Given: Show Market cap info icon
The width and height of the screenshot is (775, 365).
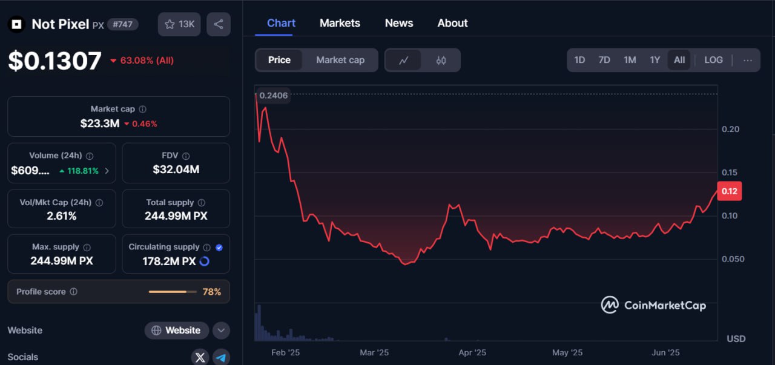Looking at the screenshot, I should click(x=142, y=110).
